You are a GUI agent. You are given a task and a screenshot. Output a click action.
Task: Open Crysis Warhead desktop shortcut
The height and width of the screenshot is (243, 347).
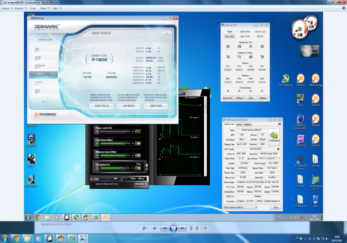31,181
